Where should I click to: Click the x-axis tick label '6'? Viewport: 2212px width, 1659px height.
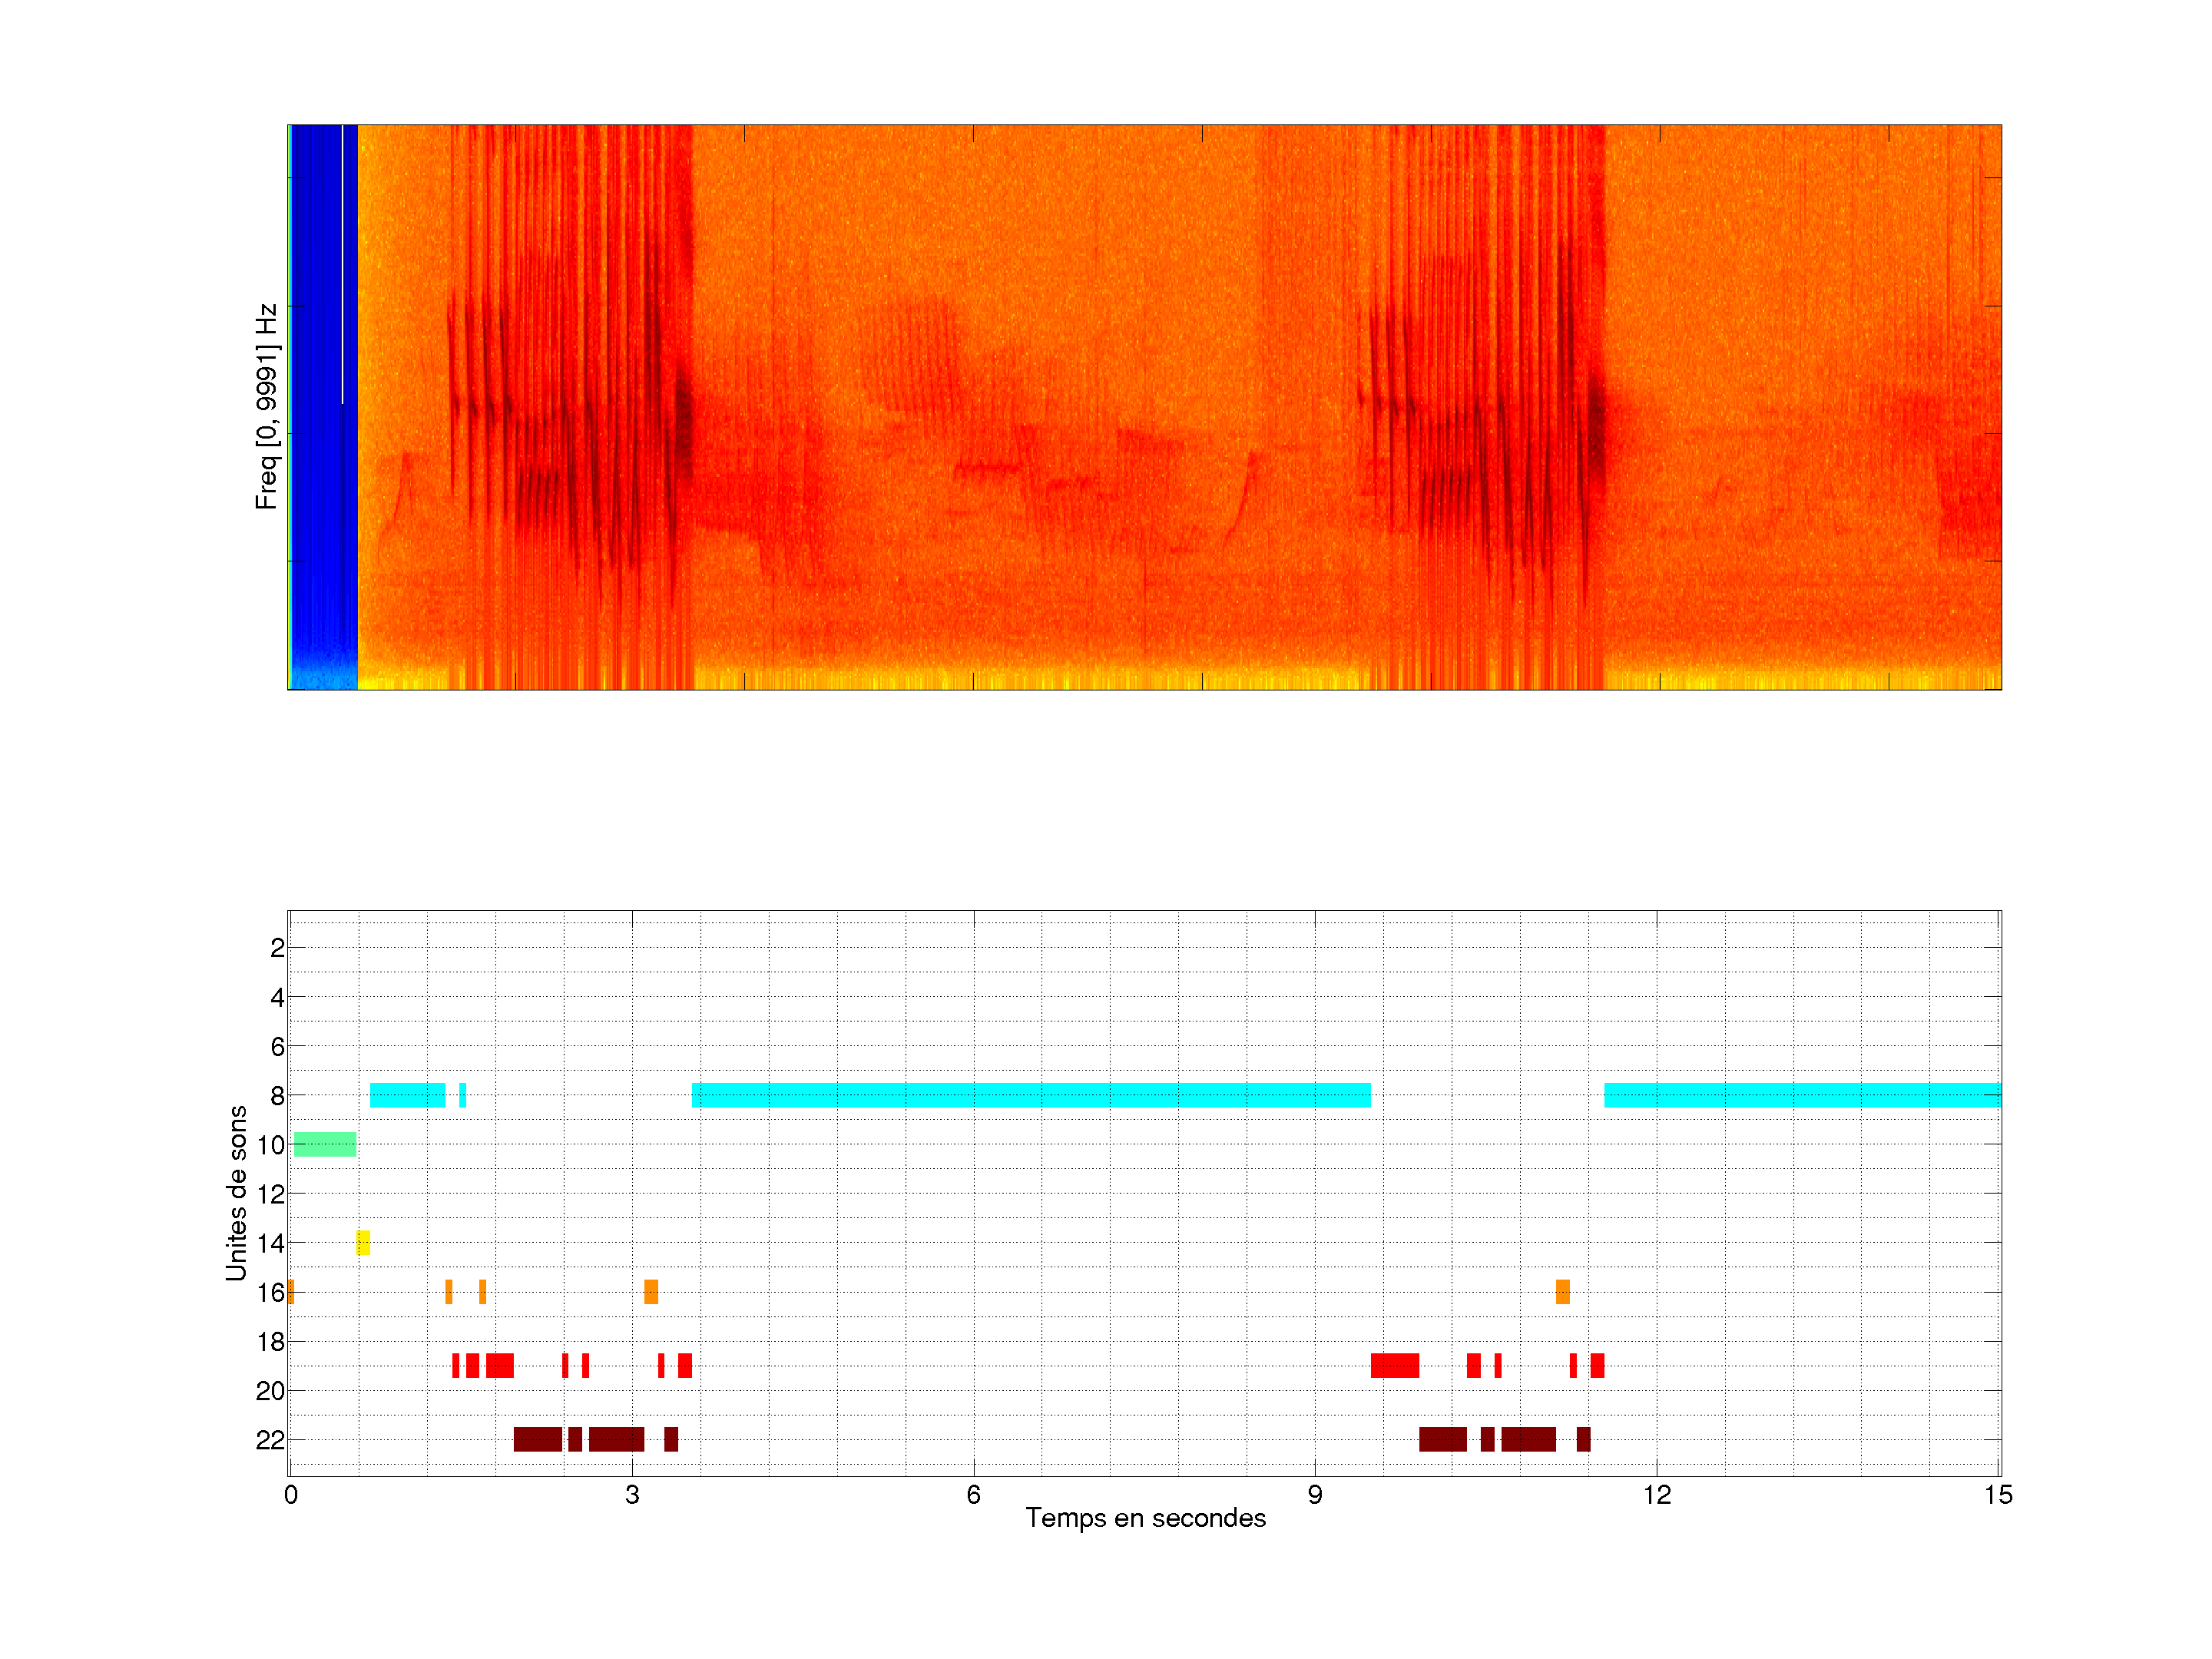click(973, 1495)
